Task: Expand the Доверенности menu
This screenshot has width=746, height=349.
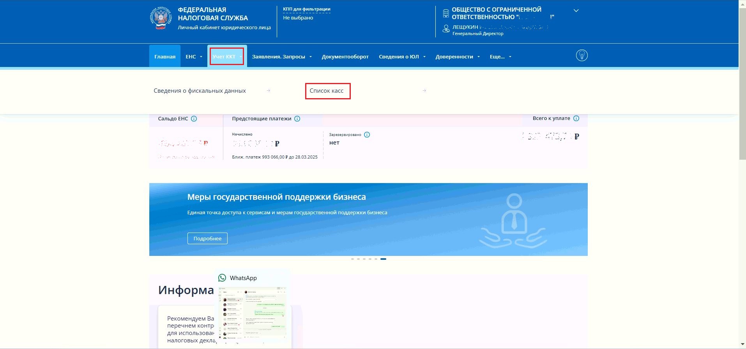Action: (x=457, y=57)
